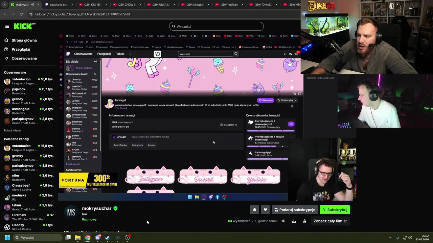This screenshot has width=433, height=243.
Task: Switch to '(239) Mieszka' tab
Action: tap(195, 5)
